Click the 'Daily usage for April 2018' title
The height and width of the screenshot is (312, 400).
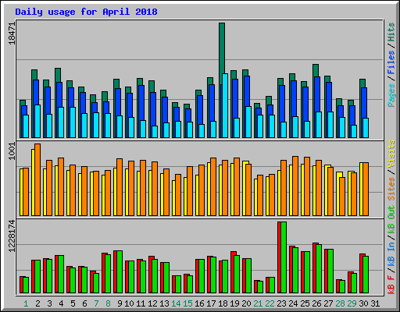click(86, 12)
